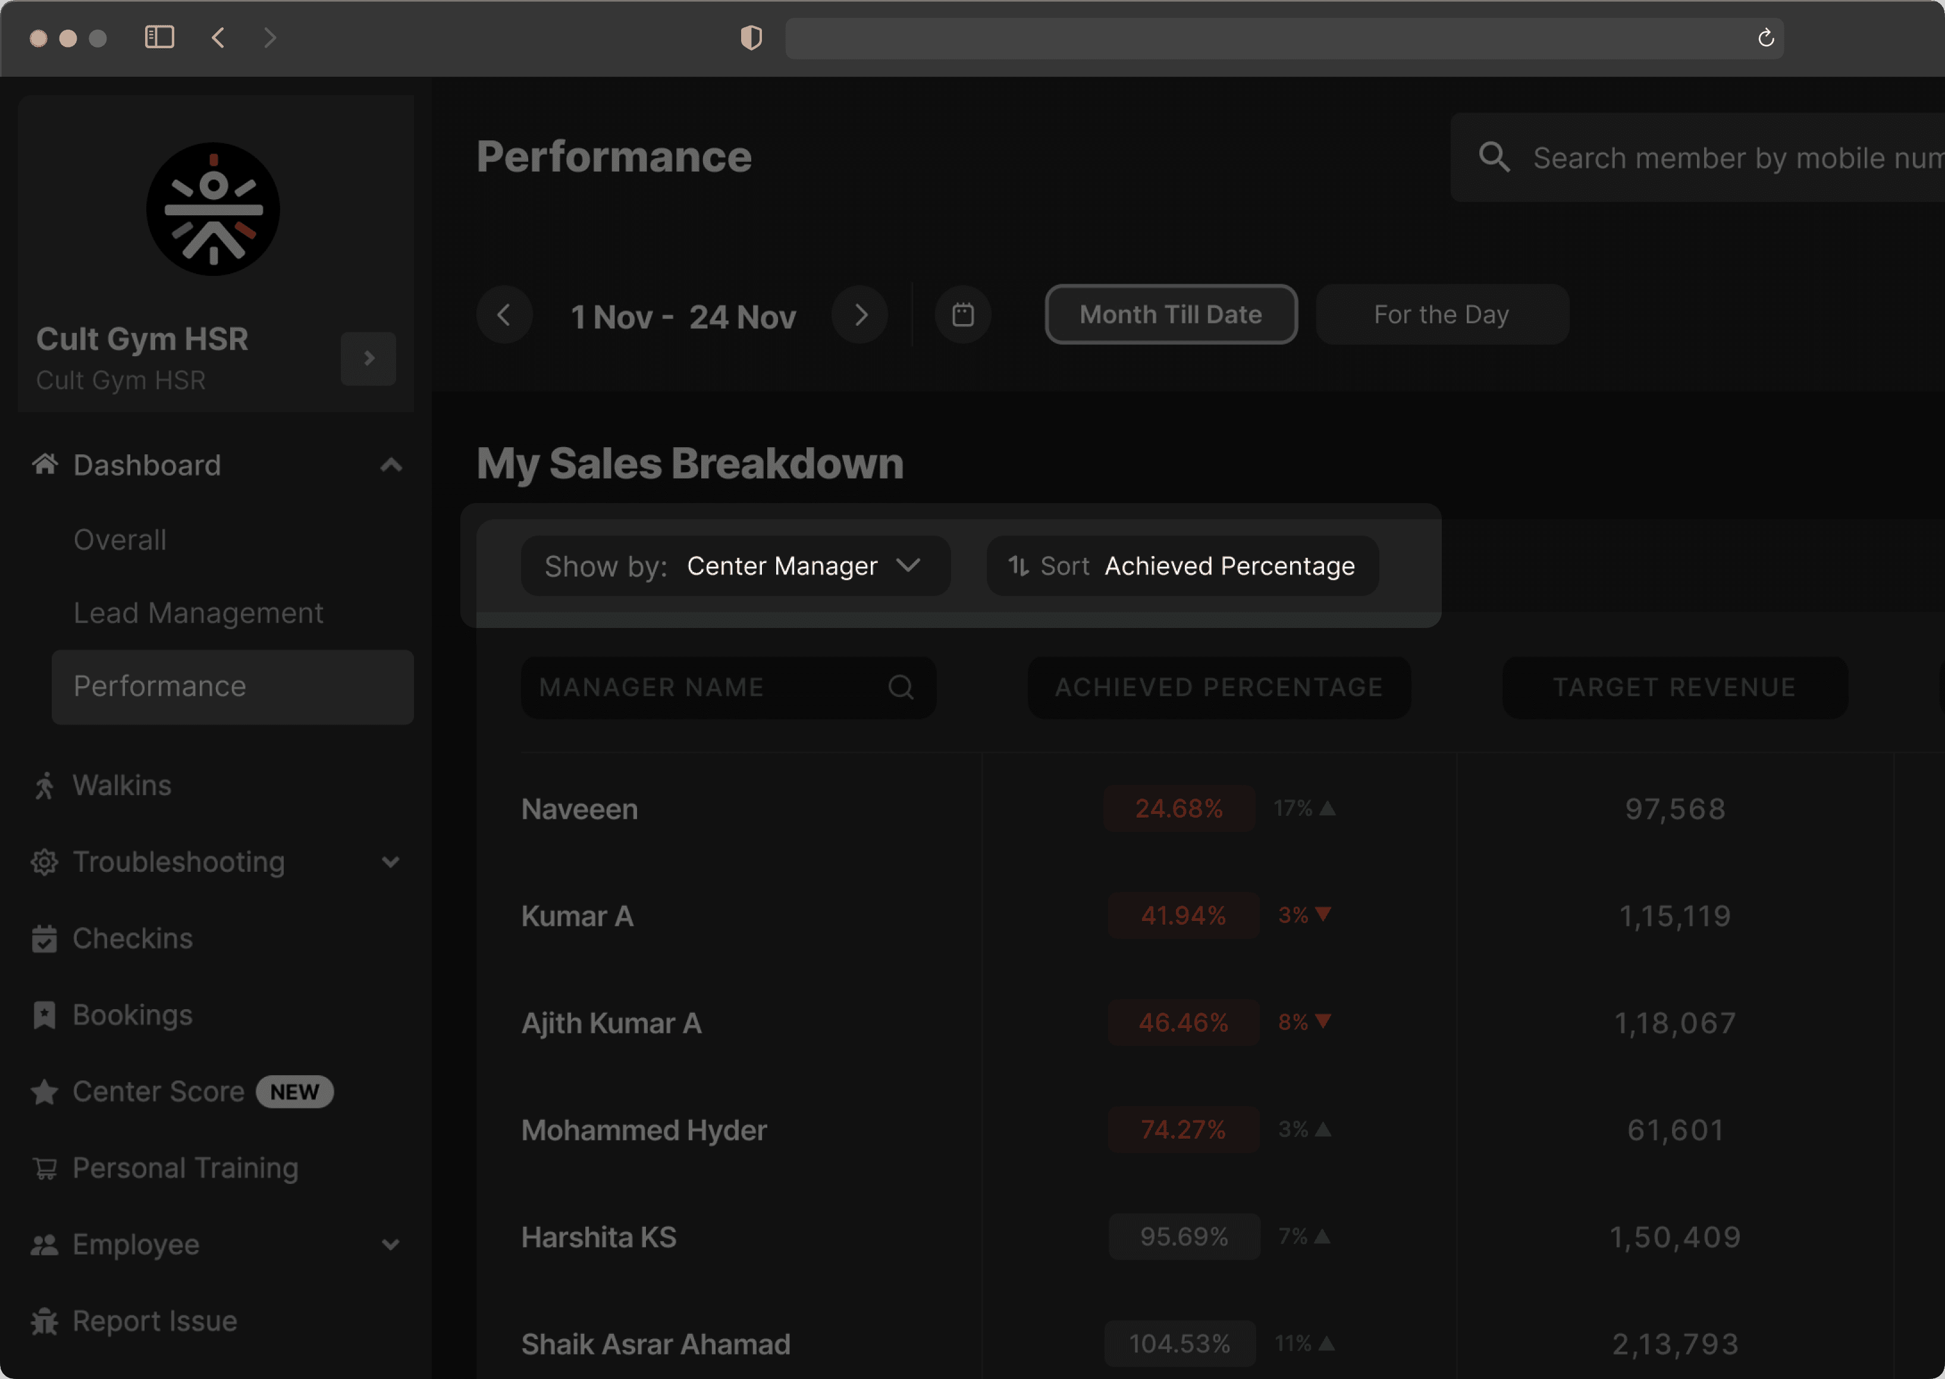Click the 46.46% achieved badge
This screenshot has height=1379, width=1945.
coord(1183,1022)
